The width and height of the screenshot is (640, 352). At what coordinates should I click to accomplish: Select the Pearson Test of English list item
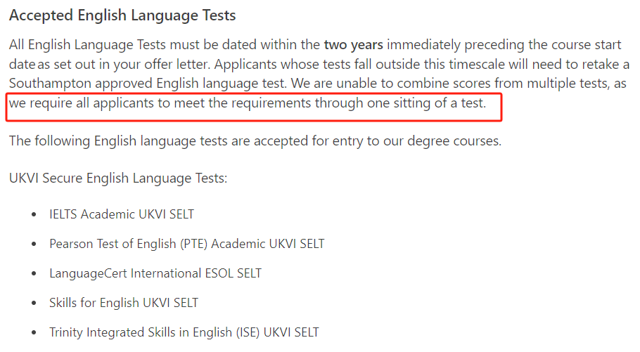(x=187, y=244)
